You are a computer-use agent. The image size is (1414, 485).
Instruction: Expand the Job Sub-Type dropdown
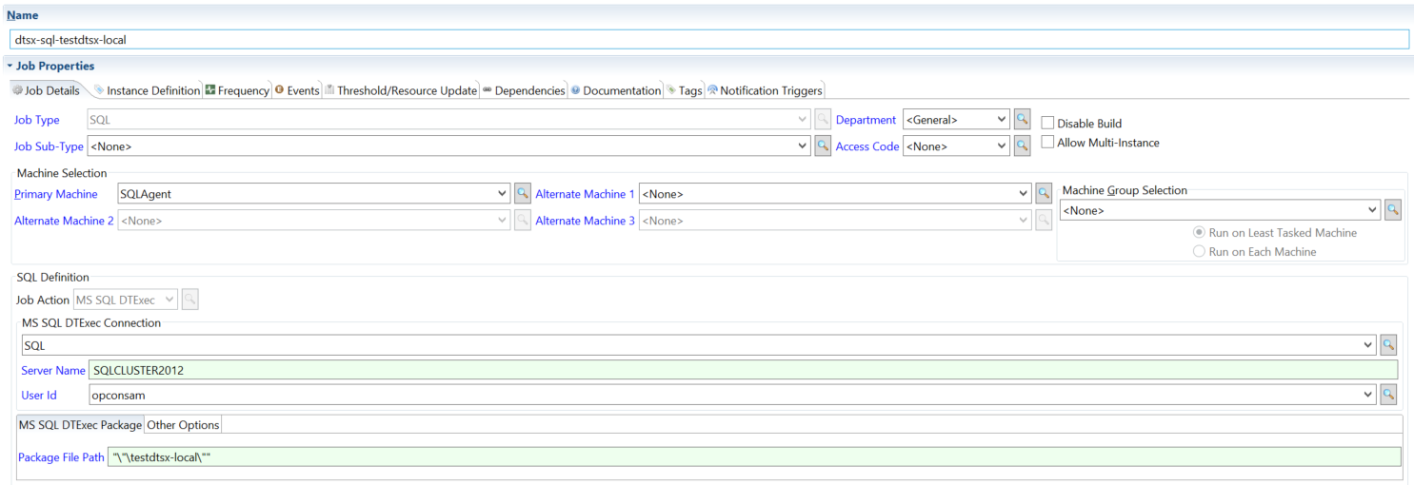(x=804, y=146)
